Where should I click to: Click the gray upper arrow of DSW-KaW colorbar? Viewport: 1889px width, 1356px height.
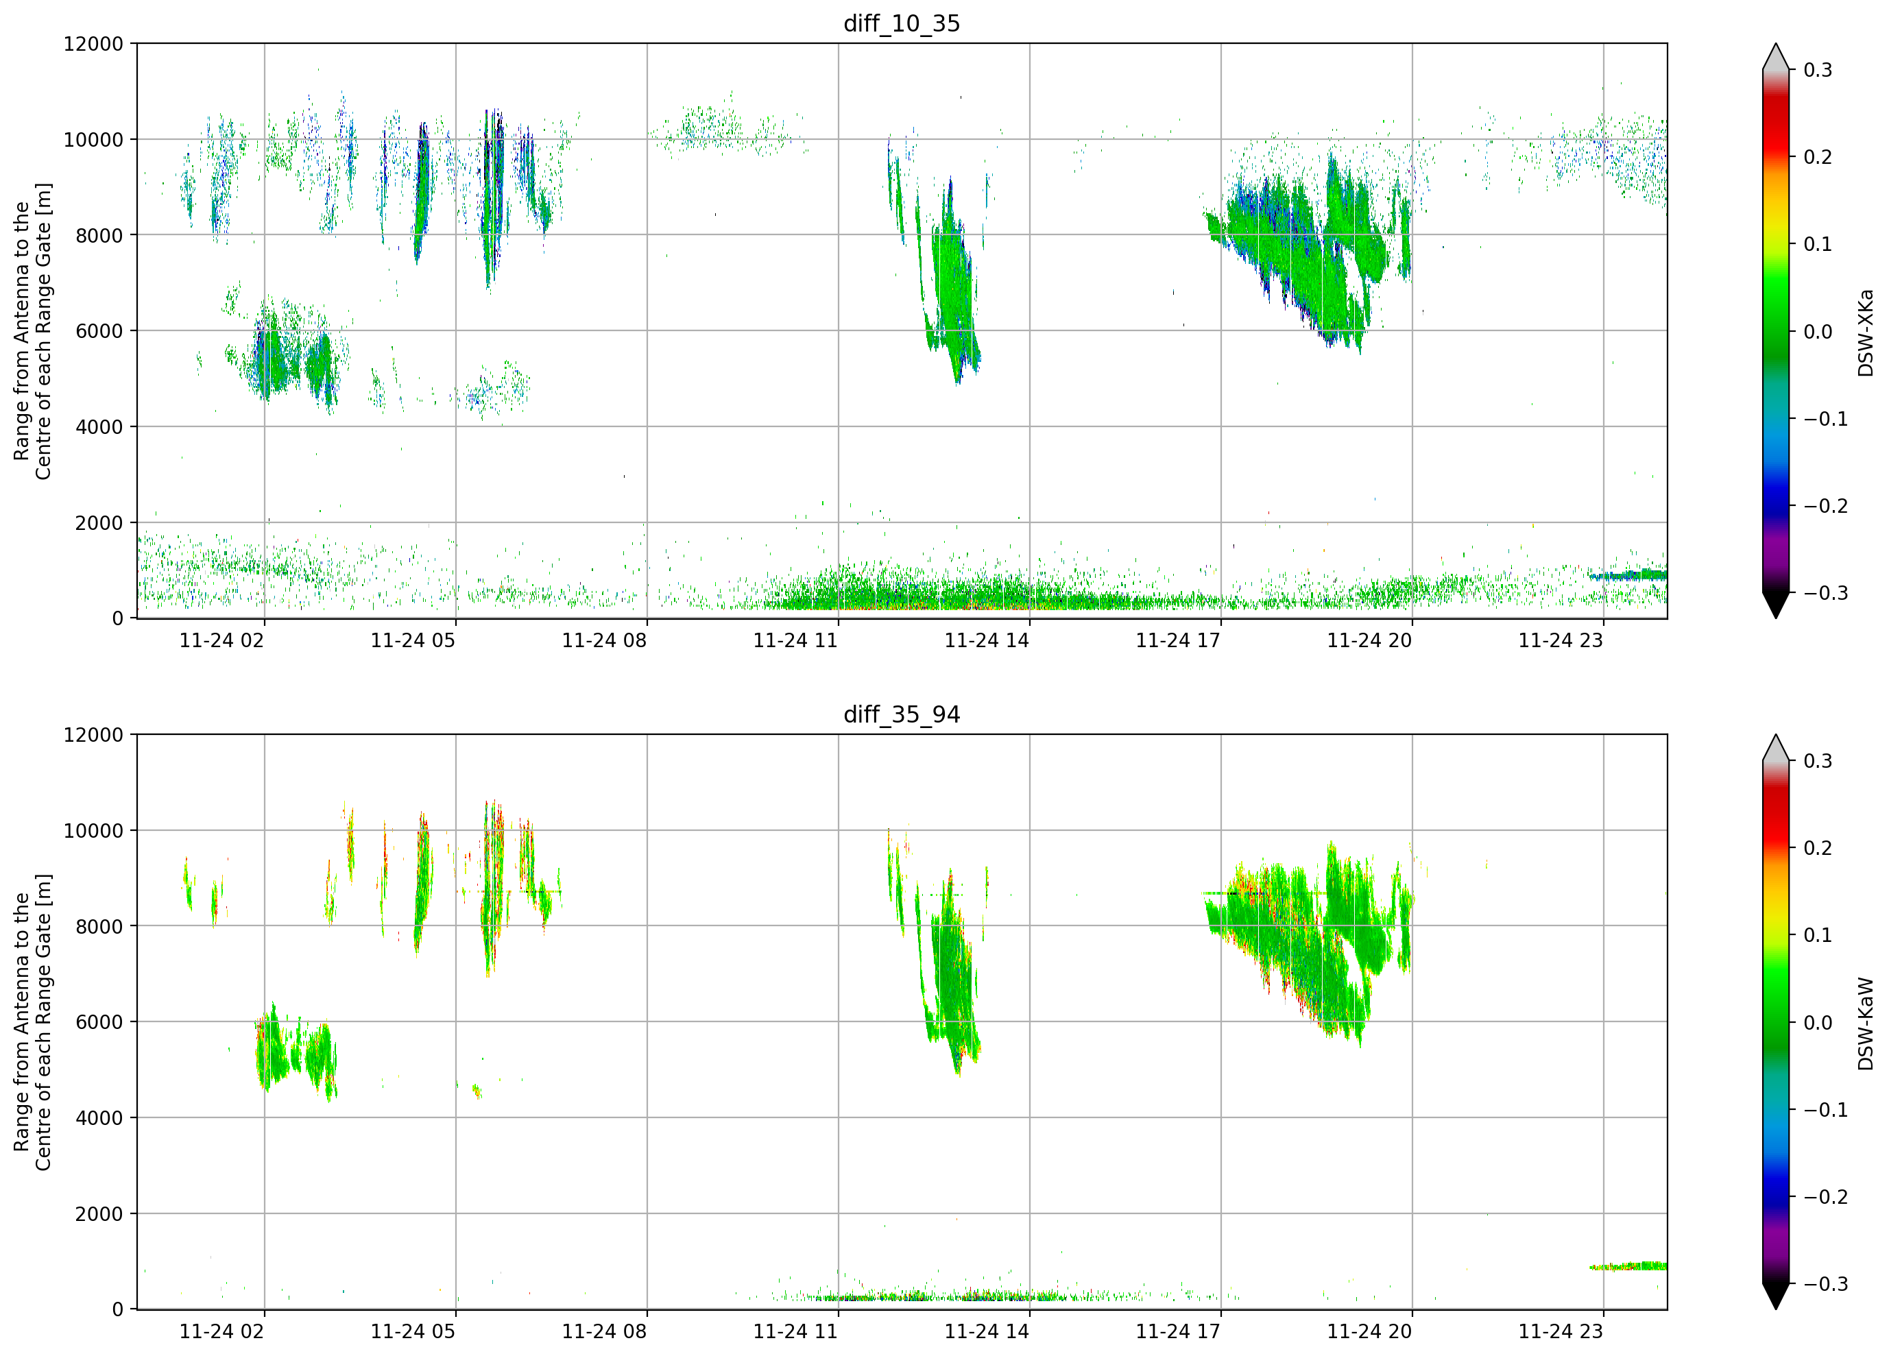(1776, 749)
